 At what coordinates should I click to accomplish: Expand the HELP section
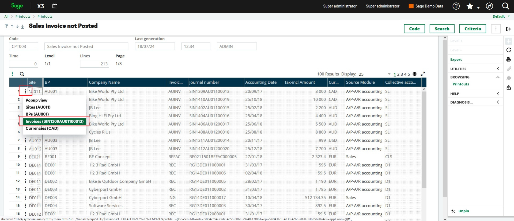[475, 94]
